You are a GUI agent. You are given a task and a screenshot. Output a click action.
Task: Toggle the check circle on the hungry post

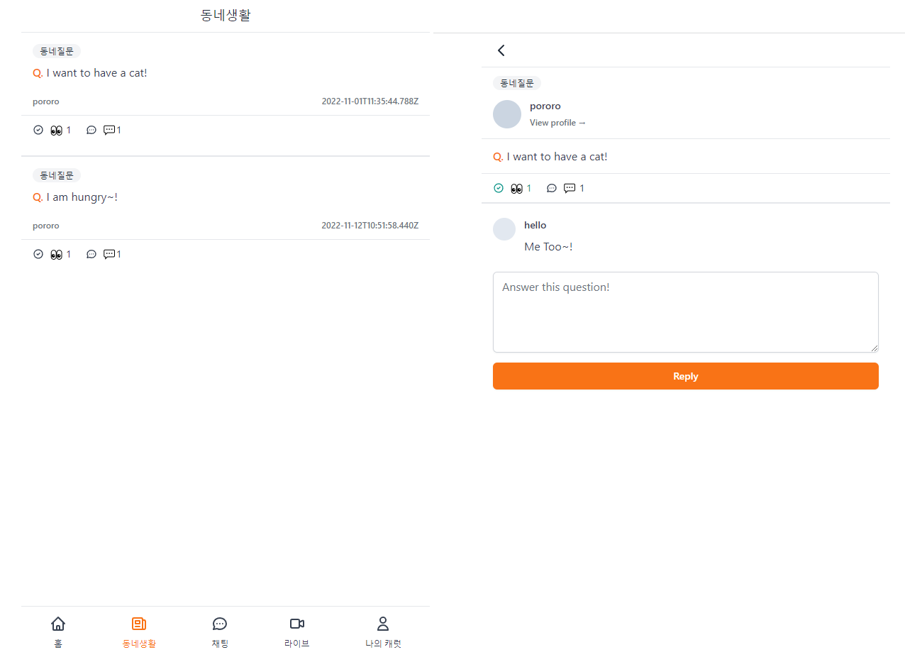(x=38, y=254)
